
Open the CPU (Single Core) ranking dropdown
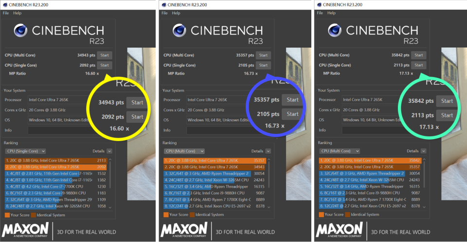25,151
